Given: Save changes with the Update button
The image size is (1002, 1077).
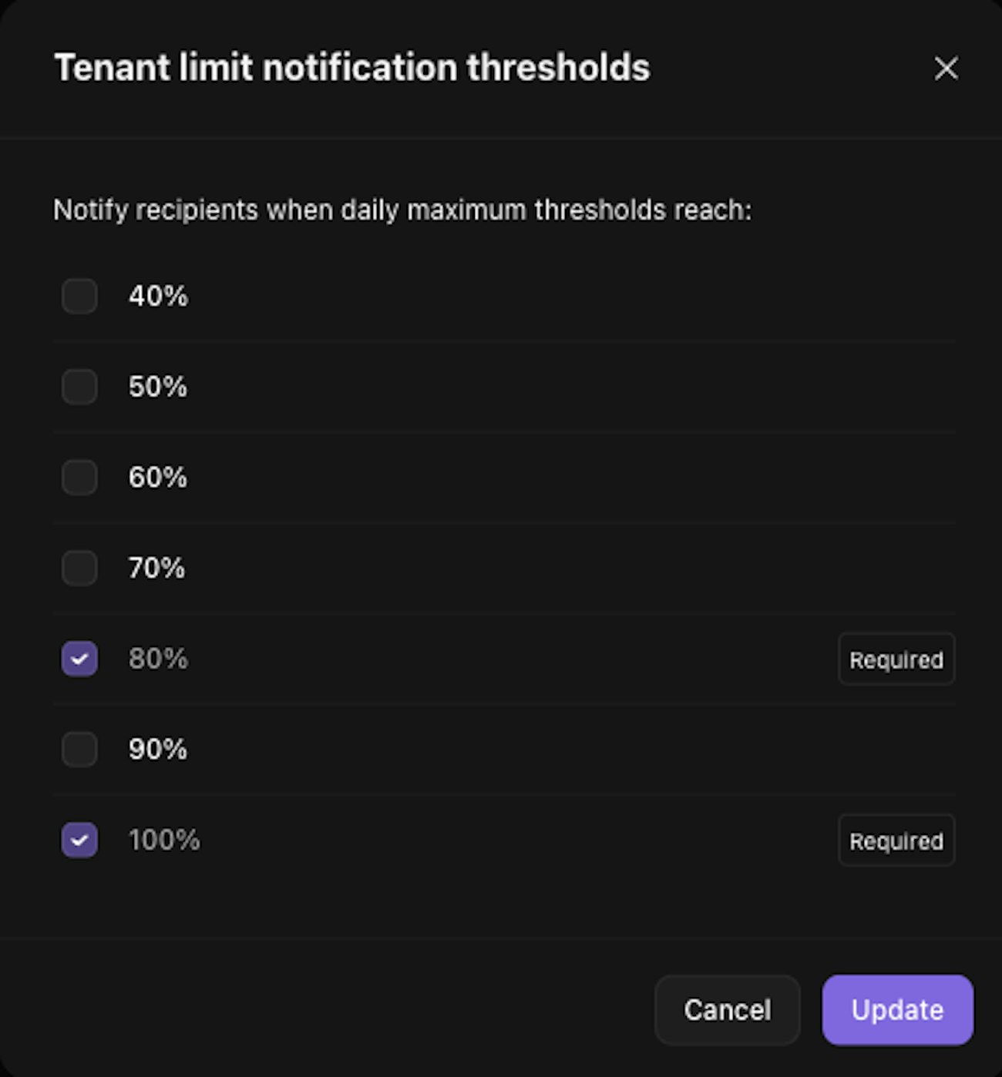Looking at the screenshot, I should pyautogui.click(x=897, y=1010).
